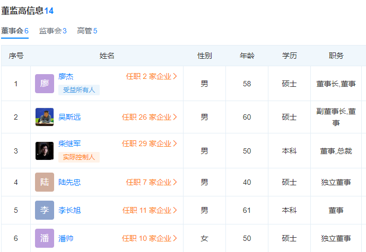
Task: Select age 61 in 李长旭's row
Action: click(x=247, y=210)
